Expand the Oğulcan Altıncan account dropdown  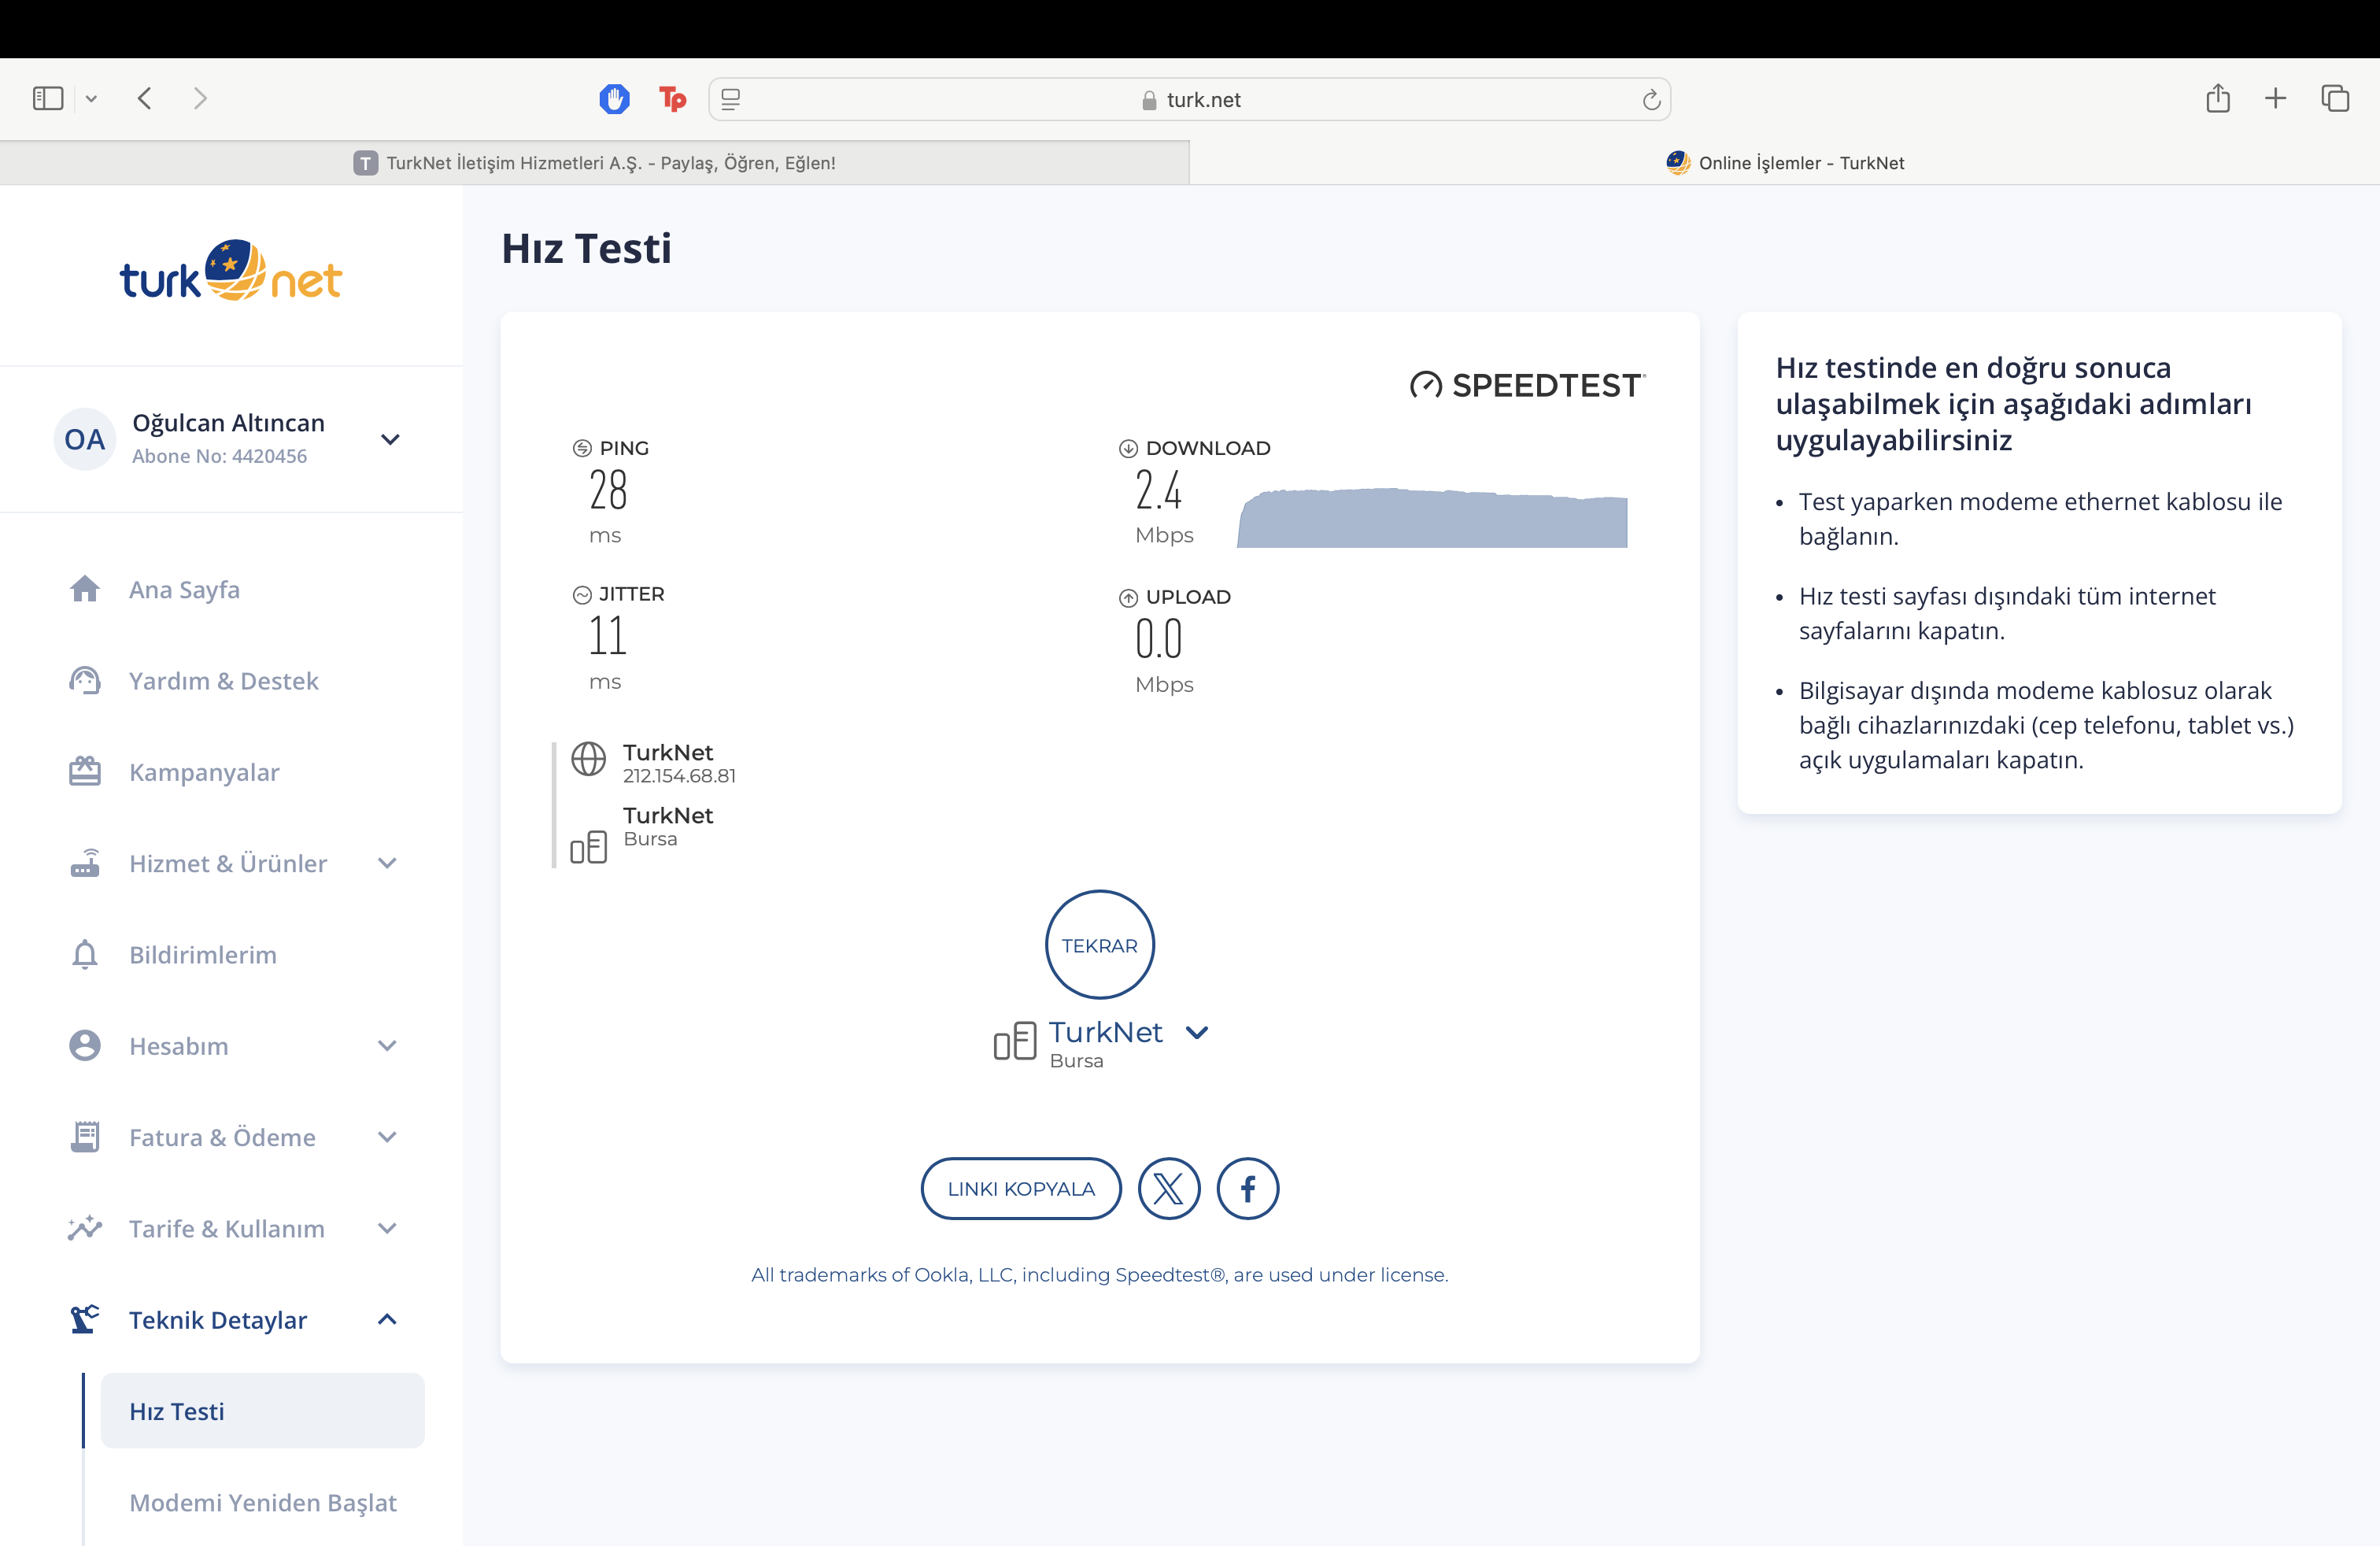click(391, 439)
